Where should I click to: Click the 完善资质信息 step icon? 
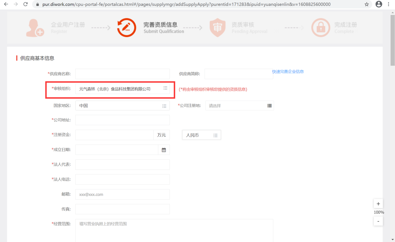(x=126, y=28)
